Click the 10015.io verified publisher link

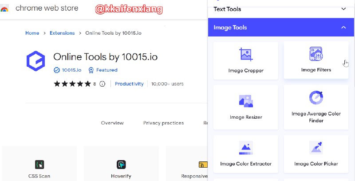[x=71, y=70]
